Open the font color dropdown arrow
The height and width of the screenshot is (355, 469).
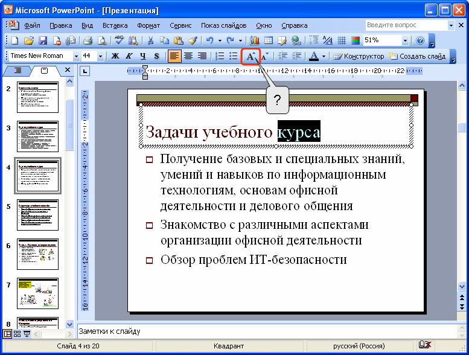(x=324, y=56)
